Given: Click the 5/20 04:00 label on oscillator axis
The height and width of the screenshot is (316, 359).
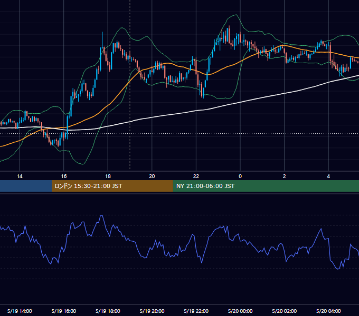Looking at the screenshot, I should coord(328,311).
